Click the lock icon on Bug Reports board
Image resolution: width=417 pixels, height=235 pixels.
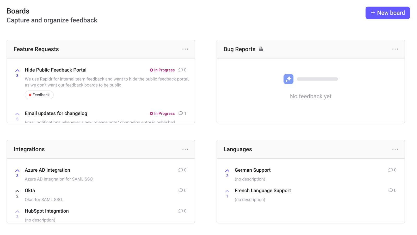(x=261, y=49)
